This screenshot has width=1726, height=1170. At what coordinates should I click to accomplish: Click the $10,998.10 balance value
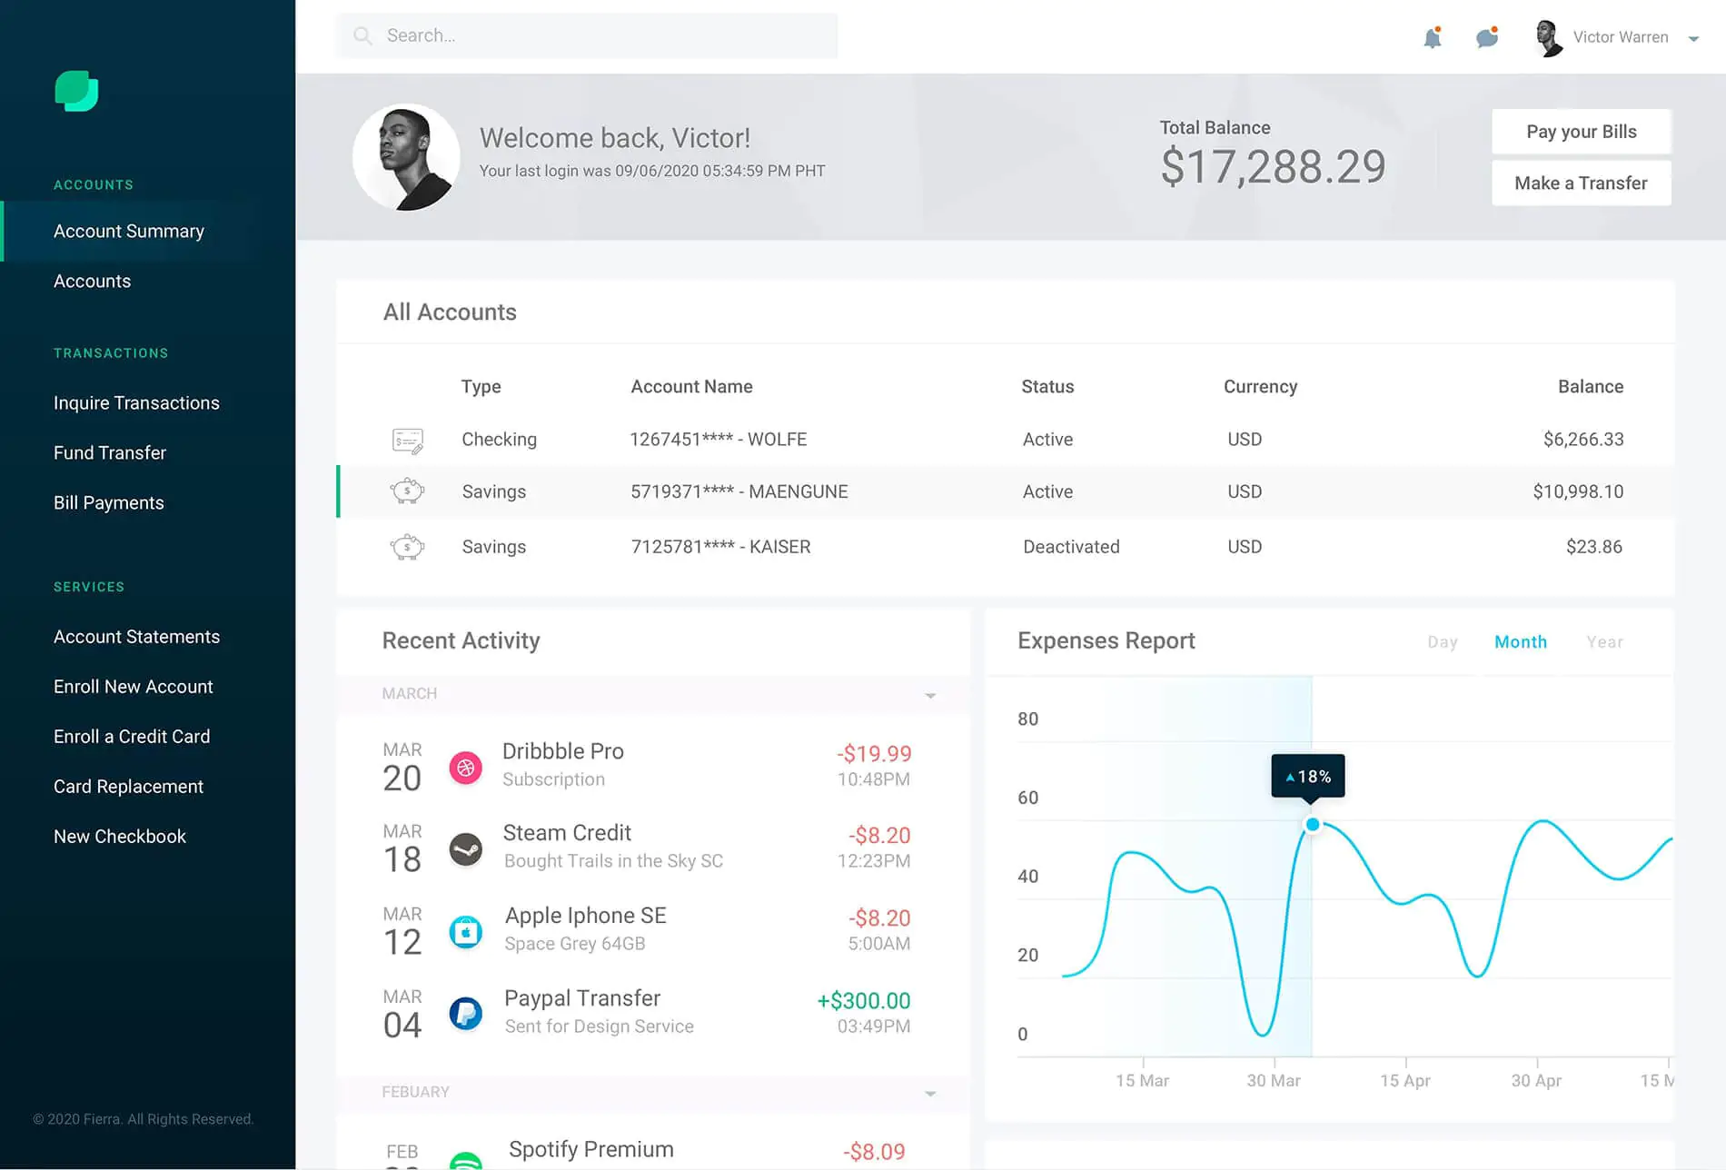pos(1578,491)
